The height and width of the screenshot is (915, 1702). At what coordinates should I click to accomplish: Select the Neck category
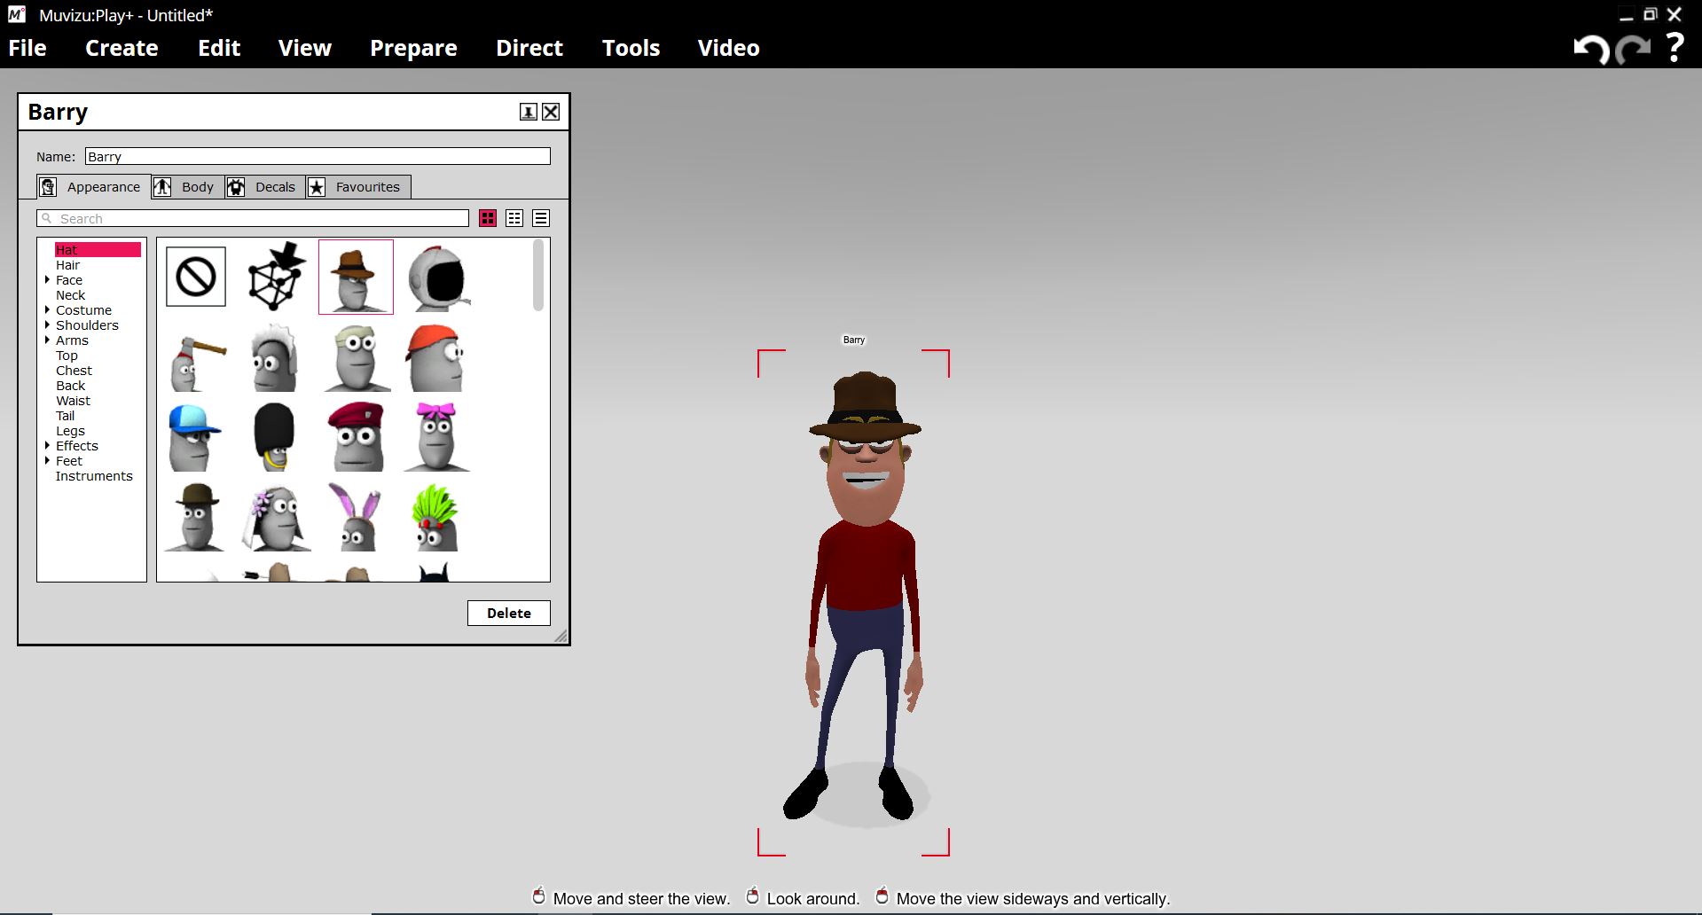pyautogui.click(x=70, y=295)
